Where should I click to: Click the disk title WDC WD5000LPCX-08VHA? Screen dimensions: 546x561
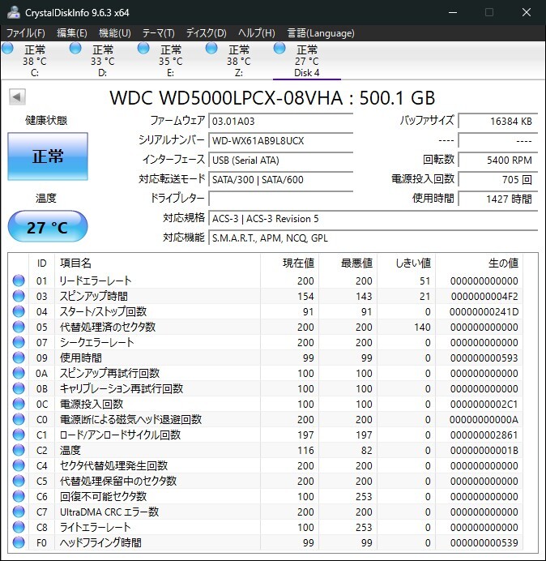[x=226, y=97]
